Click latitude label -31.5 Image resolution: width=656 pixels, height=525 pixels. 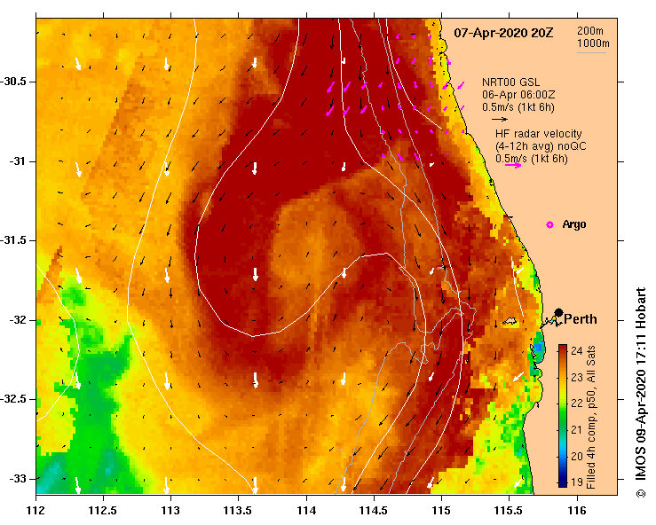[14, 240]
